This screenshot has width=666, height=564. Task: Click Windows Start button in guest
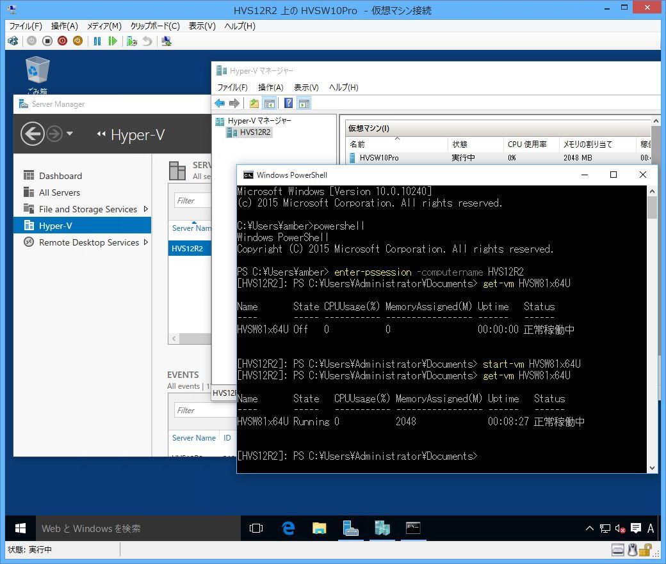[20, 528]
